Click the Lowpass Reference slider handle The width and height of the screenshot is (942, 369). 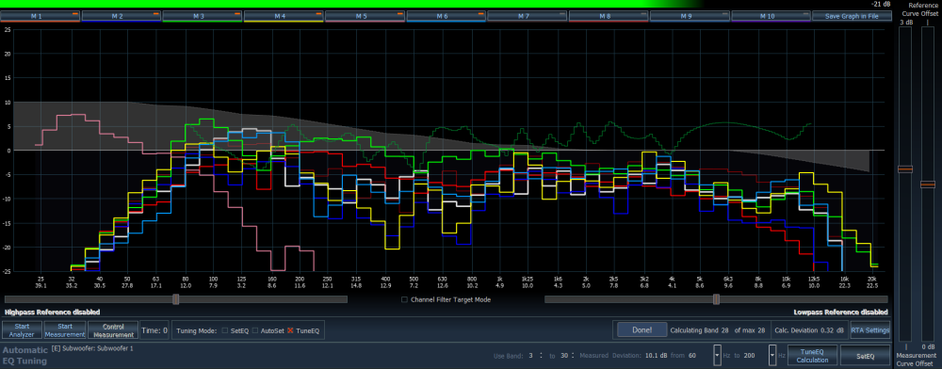point(716,298)
